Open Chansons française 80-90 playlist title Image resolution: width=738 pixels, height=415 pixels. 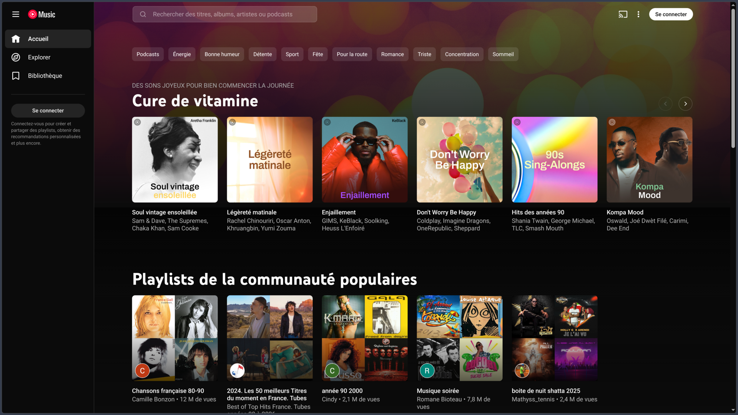click(x=168, y=391)
